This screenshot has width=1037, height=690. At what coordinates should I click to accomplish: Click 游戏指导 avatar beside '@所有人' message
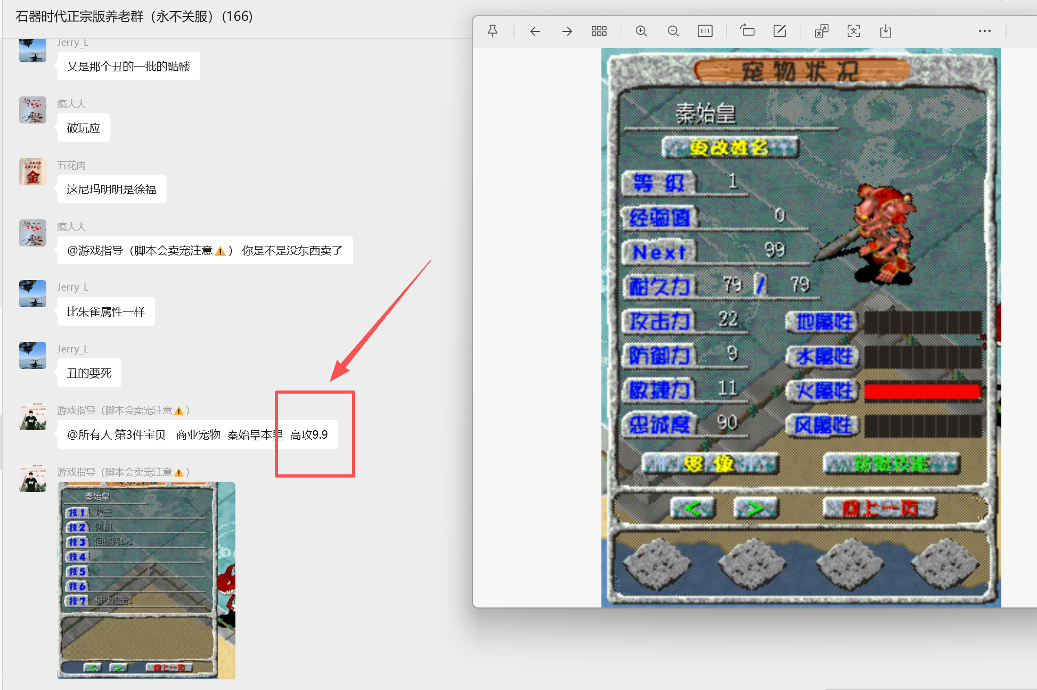coord(32,417)
